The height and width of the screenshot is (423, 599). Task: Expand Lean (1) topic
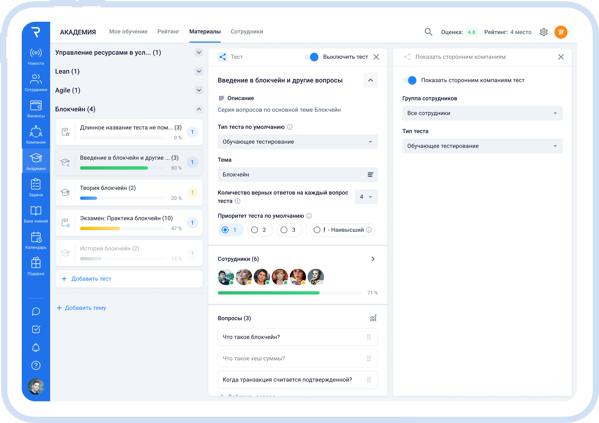click(x=199, y=71)
